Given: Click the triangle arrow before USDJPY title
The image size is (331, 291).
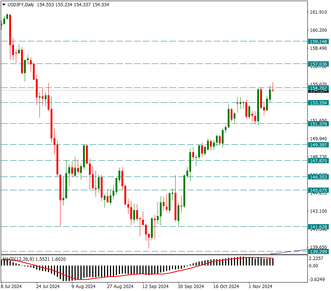Looking at the screenshot, I should [4, 4].
